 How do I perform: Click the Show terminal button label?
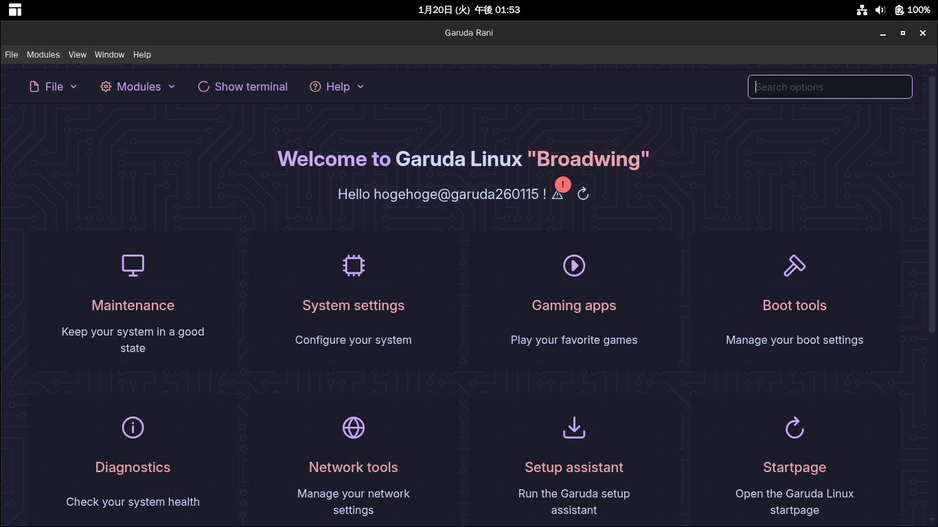[x=251, y=86]
